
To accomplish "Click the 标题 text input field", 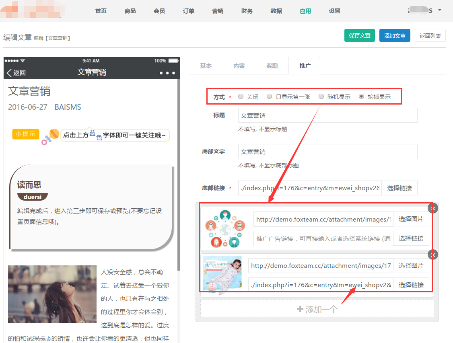I will coord(327,115).
